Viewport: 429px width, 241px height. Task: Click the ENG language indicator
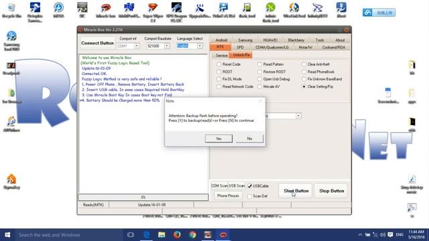pyautogui.click(x=400, y=235)
